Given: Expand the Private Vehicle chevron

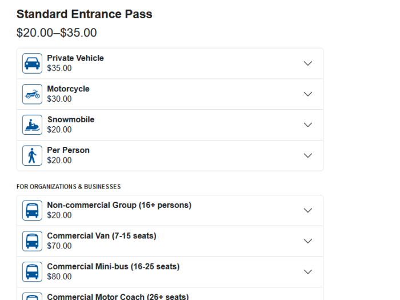Looking at the screenshot, I should [x=308, y=63].
